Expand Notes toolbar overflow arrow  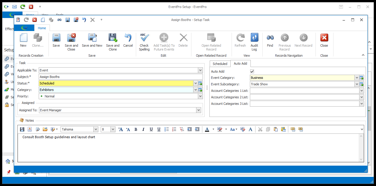point(362,129)
